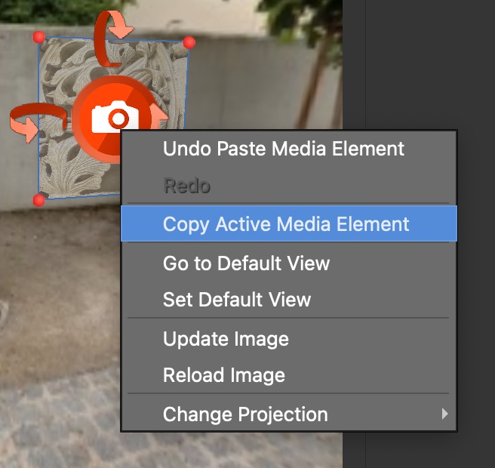Click the top-right red corner handle
495x468 pixels.
[189, 43]
